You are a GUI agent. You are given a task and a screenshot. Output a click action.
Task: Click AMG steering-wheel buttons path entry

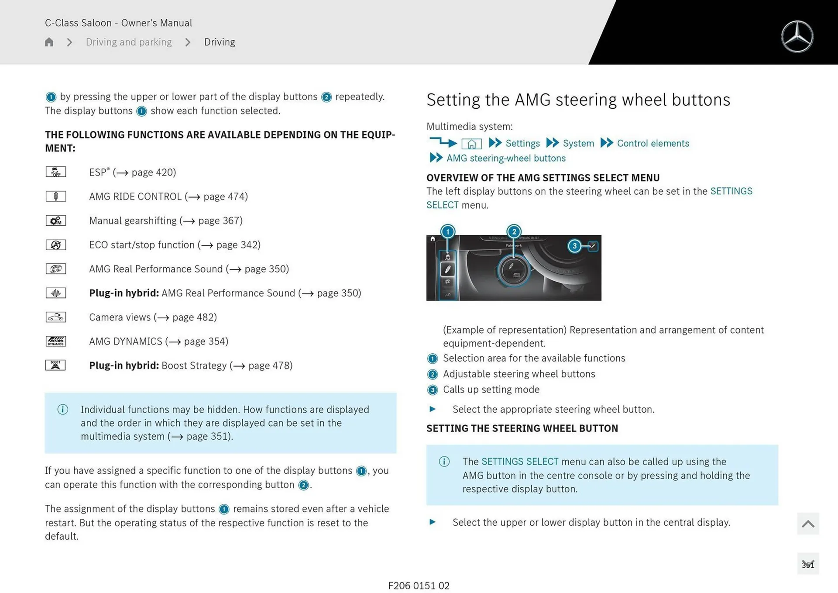506,158
